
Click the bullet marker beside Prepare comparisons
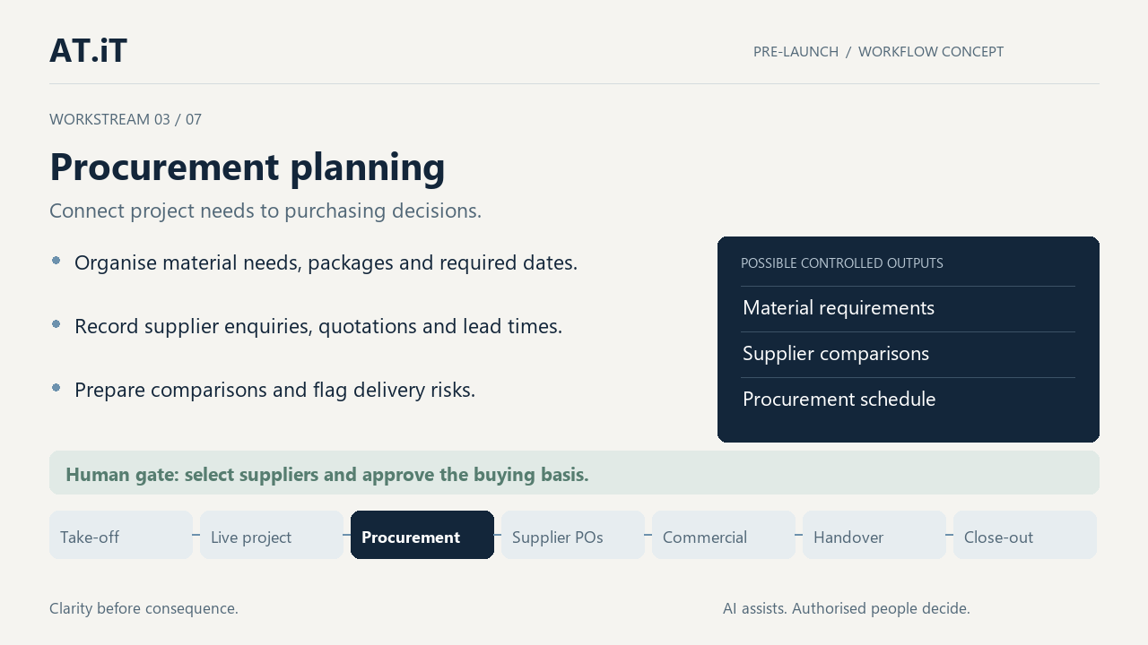pos(57,388)
